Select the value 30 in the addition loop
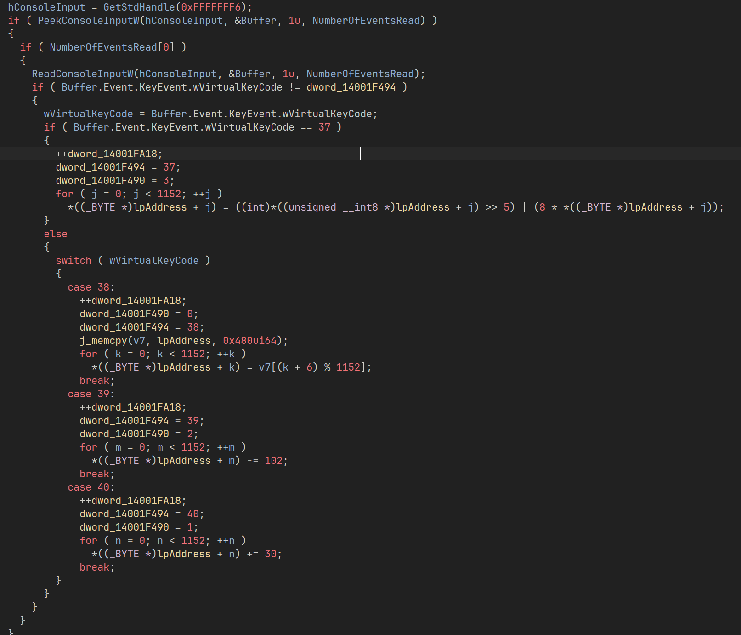 [x=270, y=554]
